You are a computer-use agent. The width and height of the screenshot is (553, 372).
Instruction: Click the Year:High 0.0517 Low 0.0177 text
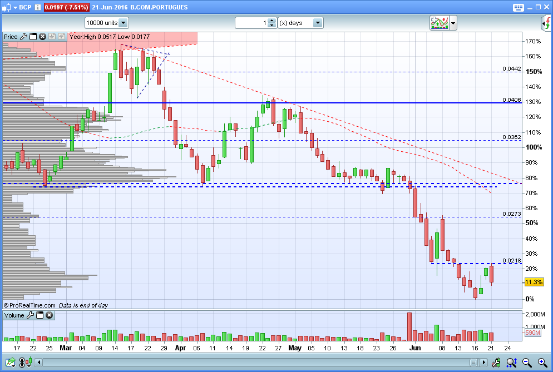(x=110, y=37)
